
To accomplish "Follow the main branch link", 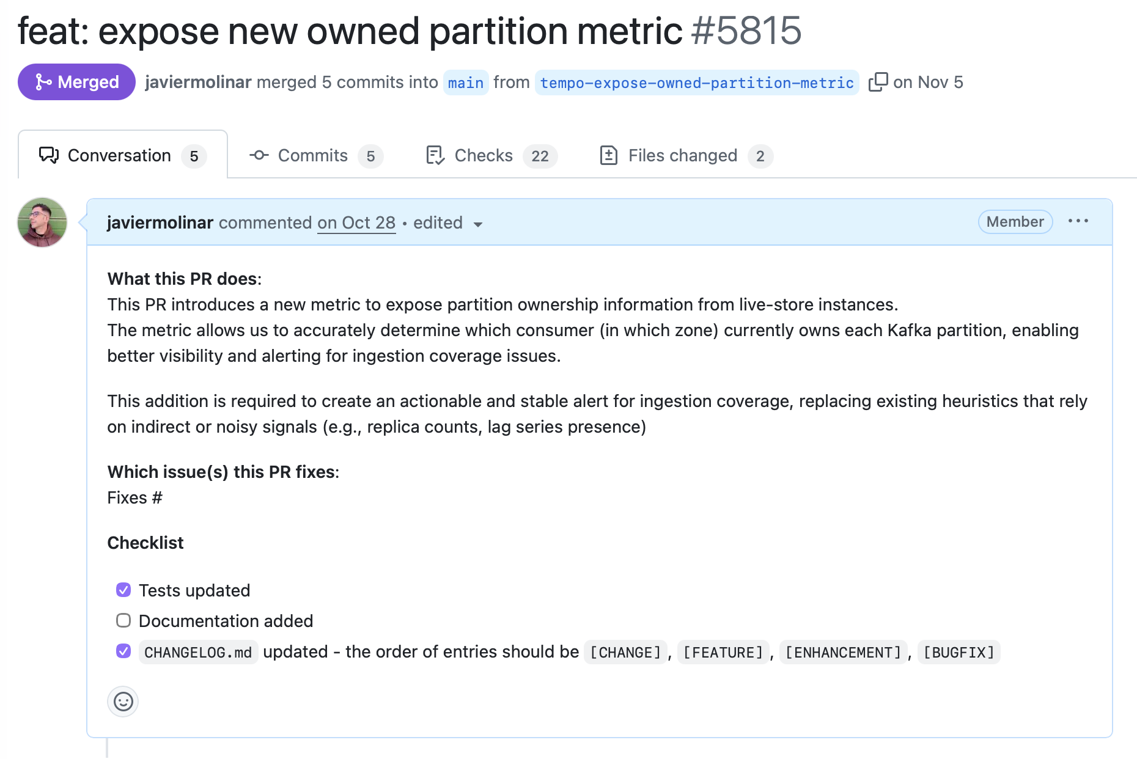I will 465,82.
